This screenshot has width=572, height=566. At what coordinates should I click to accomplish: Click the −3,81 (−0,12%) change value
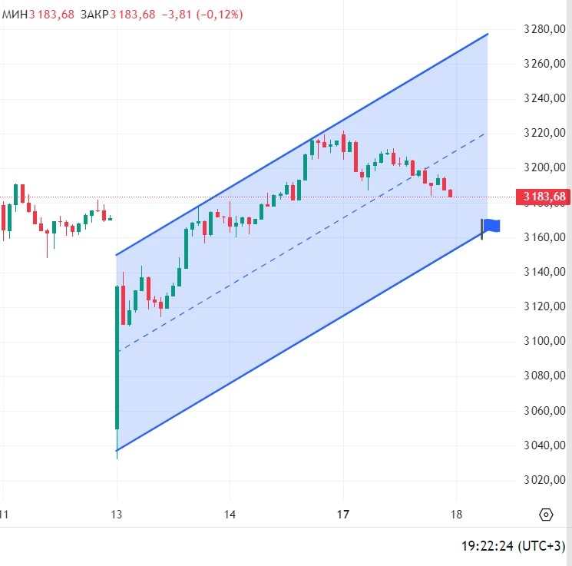coord(202,15)
